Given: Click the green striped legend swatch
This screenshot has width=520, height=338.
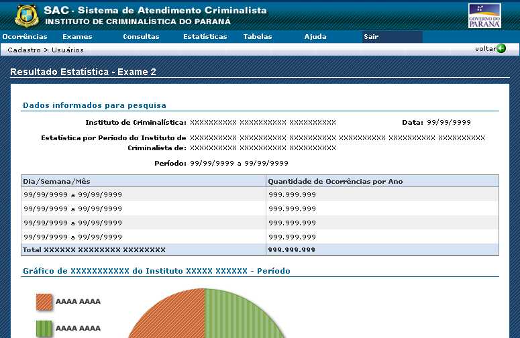Looking at the screenshot, I should 44,328.
